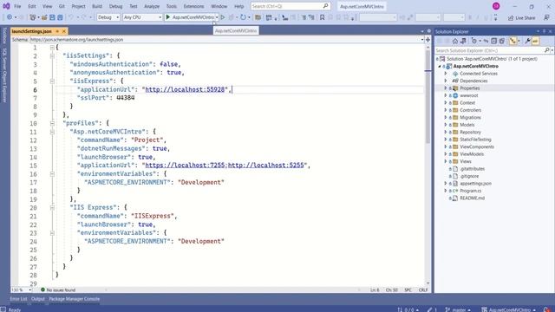555x312 pixels.
Task: Click Collapse All icon in Solution Explorer
Action: point(493,41)
